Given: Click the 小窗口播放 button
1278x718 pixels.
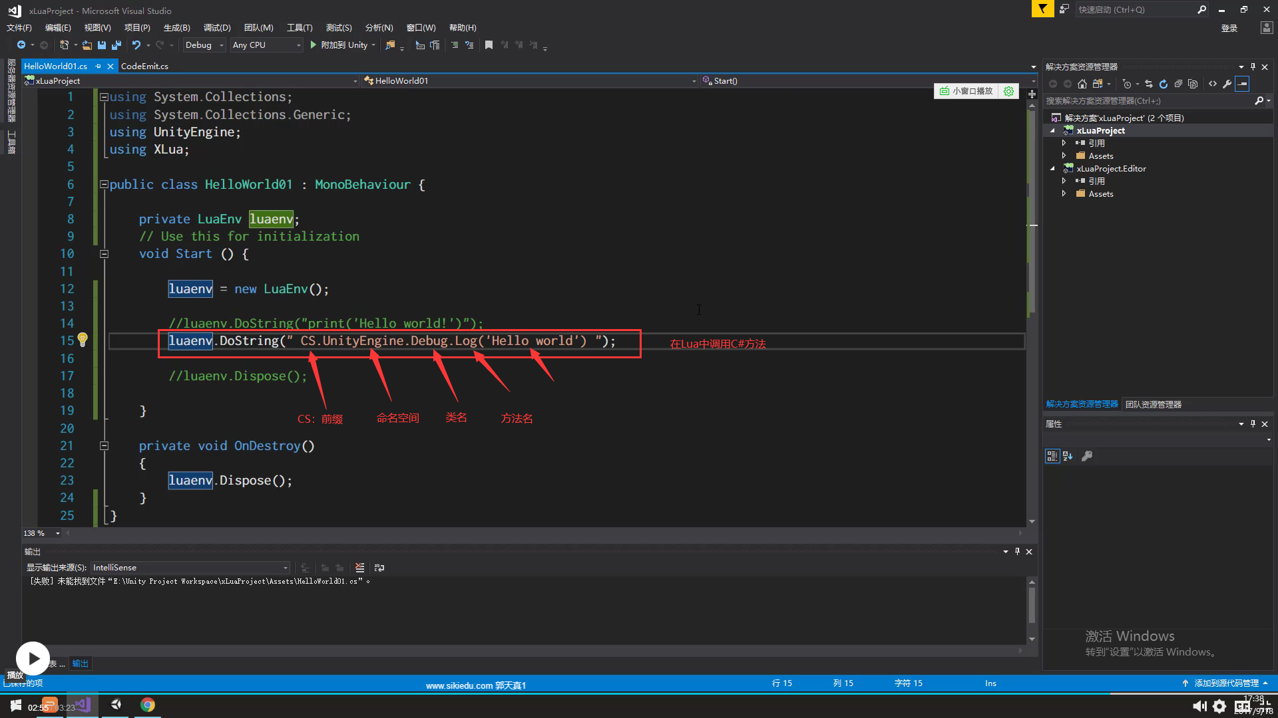Looking at the screenshot, I should (x=966, y=91).
